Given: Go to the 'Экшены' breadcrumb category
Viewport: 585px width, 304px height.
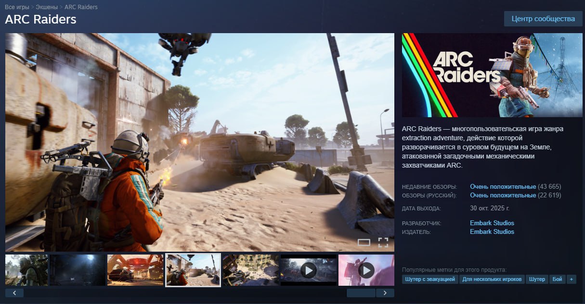Looking at the screenshot, I should 46,7.
